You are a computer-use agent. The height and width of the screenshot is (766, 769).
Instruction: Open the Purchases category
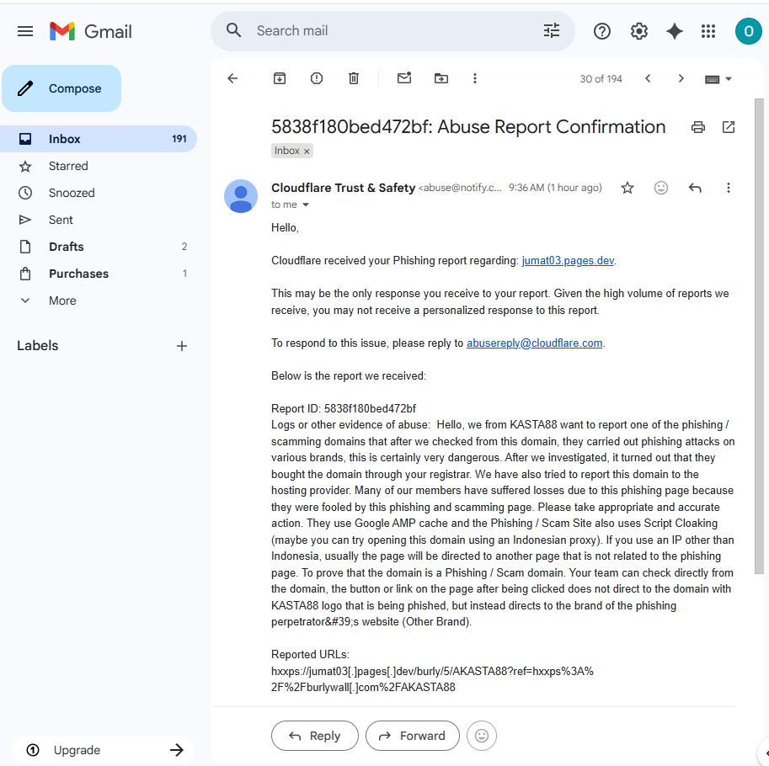click(x=98, y=274)
